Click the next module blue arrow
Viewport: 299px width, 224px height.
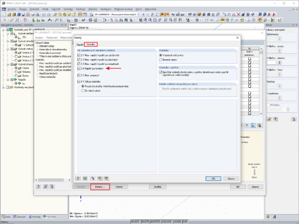(148, 15)
